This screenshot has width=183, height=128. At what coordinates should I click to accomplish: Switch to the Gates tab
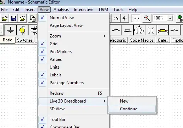[x=163, y=40]
